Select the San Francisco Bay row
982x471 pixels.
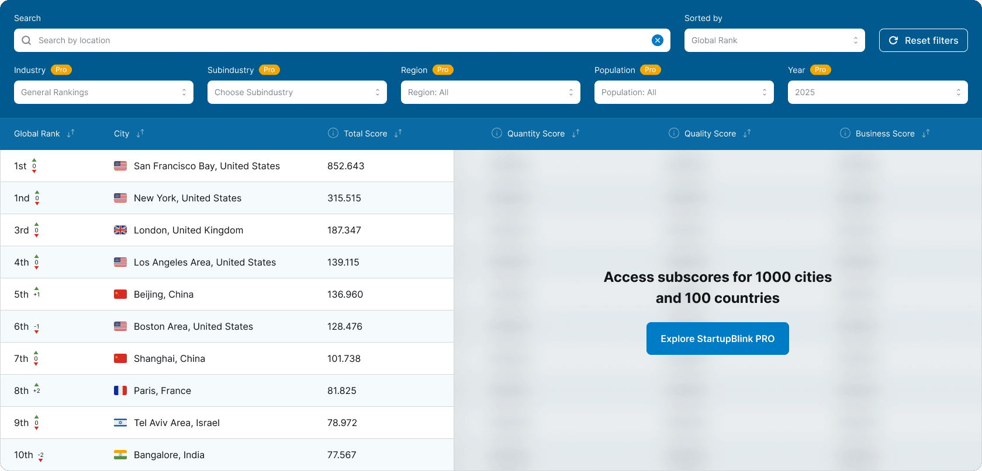point(227,166)
